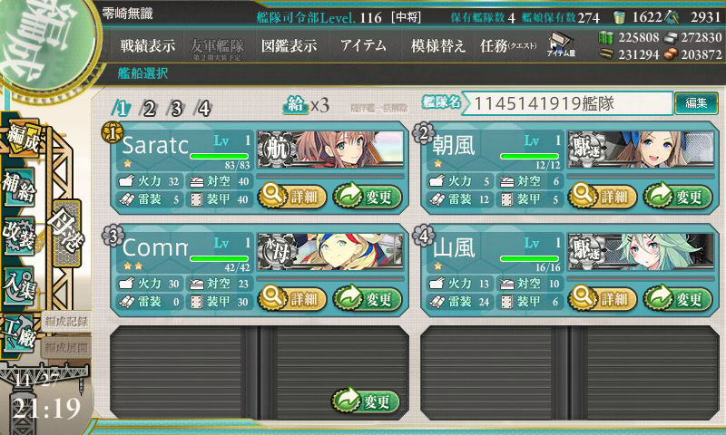
Task: Open the 入渠 docking sidebar icon
Action: (x=19, y=285)
